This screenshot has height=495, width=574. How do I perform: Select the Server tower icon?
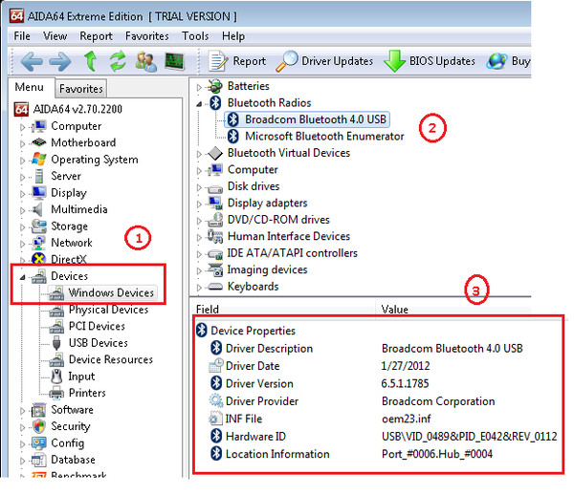[39, 176]
